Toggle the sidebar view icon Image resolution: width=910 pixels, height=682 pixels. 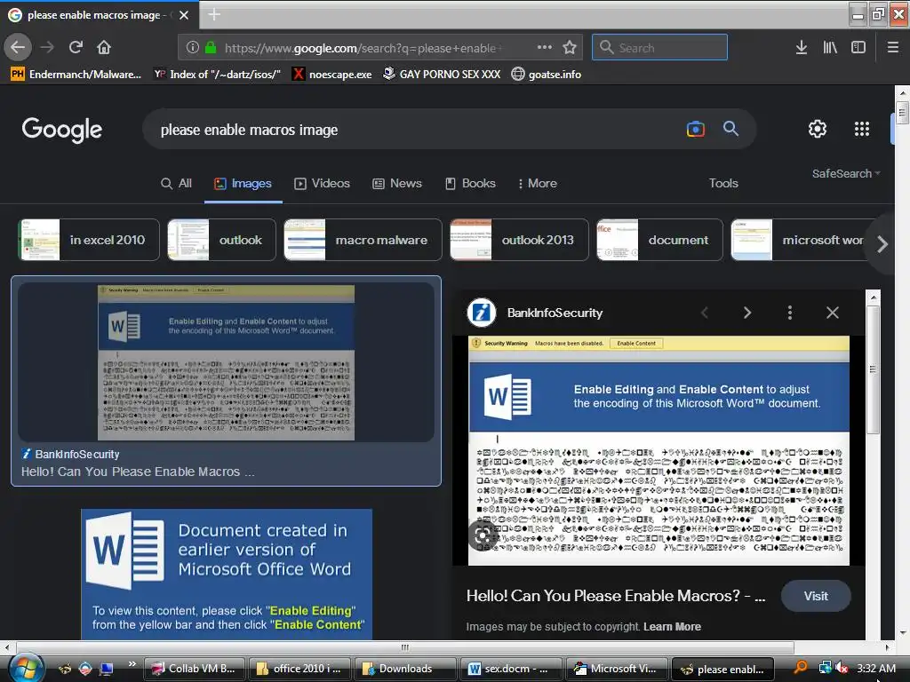[858, 48]
